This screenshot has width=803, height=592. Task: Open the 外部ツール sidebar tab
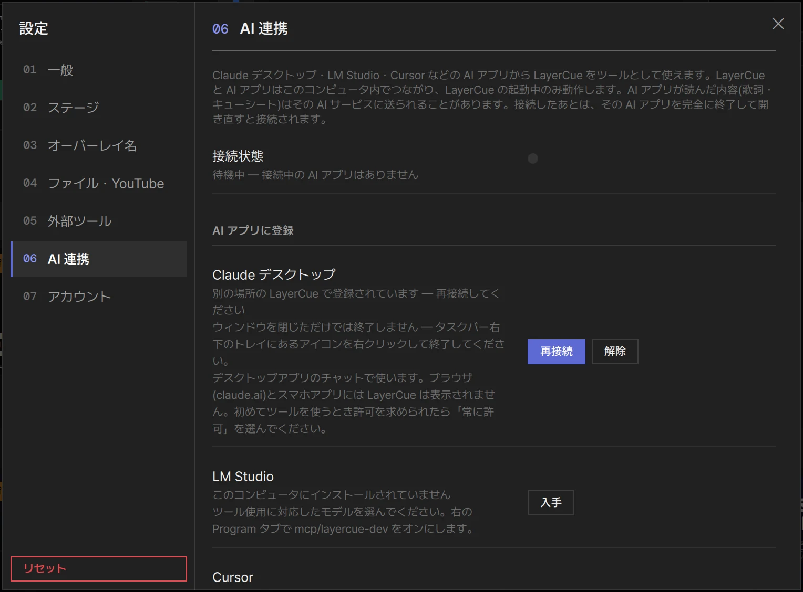click(x=99, y=221)
